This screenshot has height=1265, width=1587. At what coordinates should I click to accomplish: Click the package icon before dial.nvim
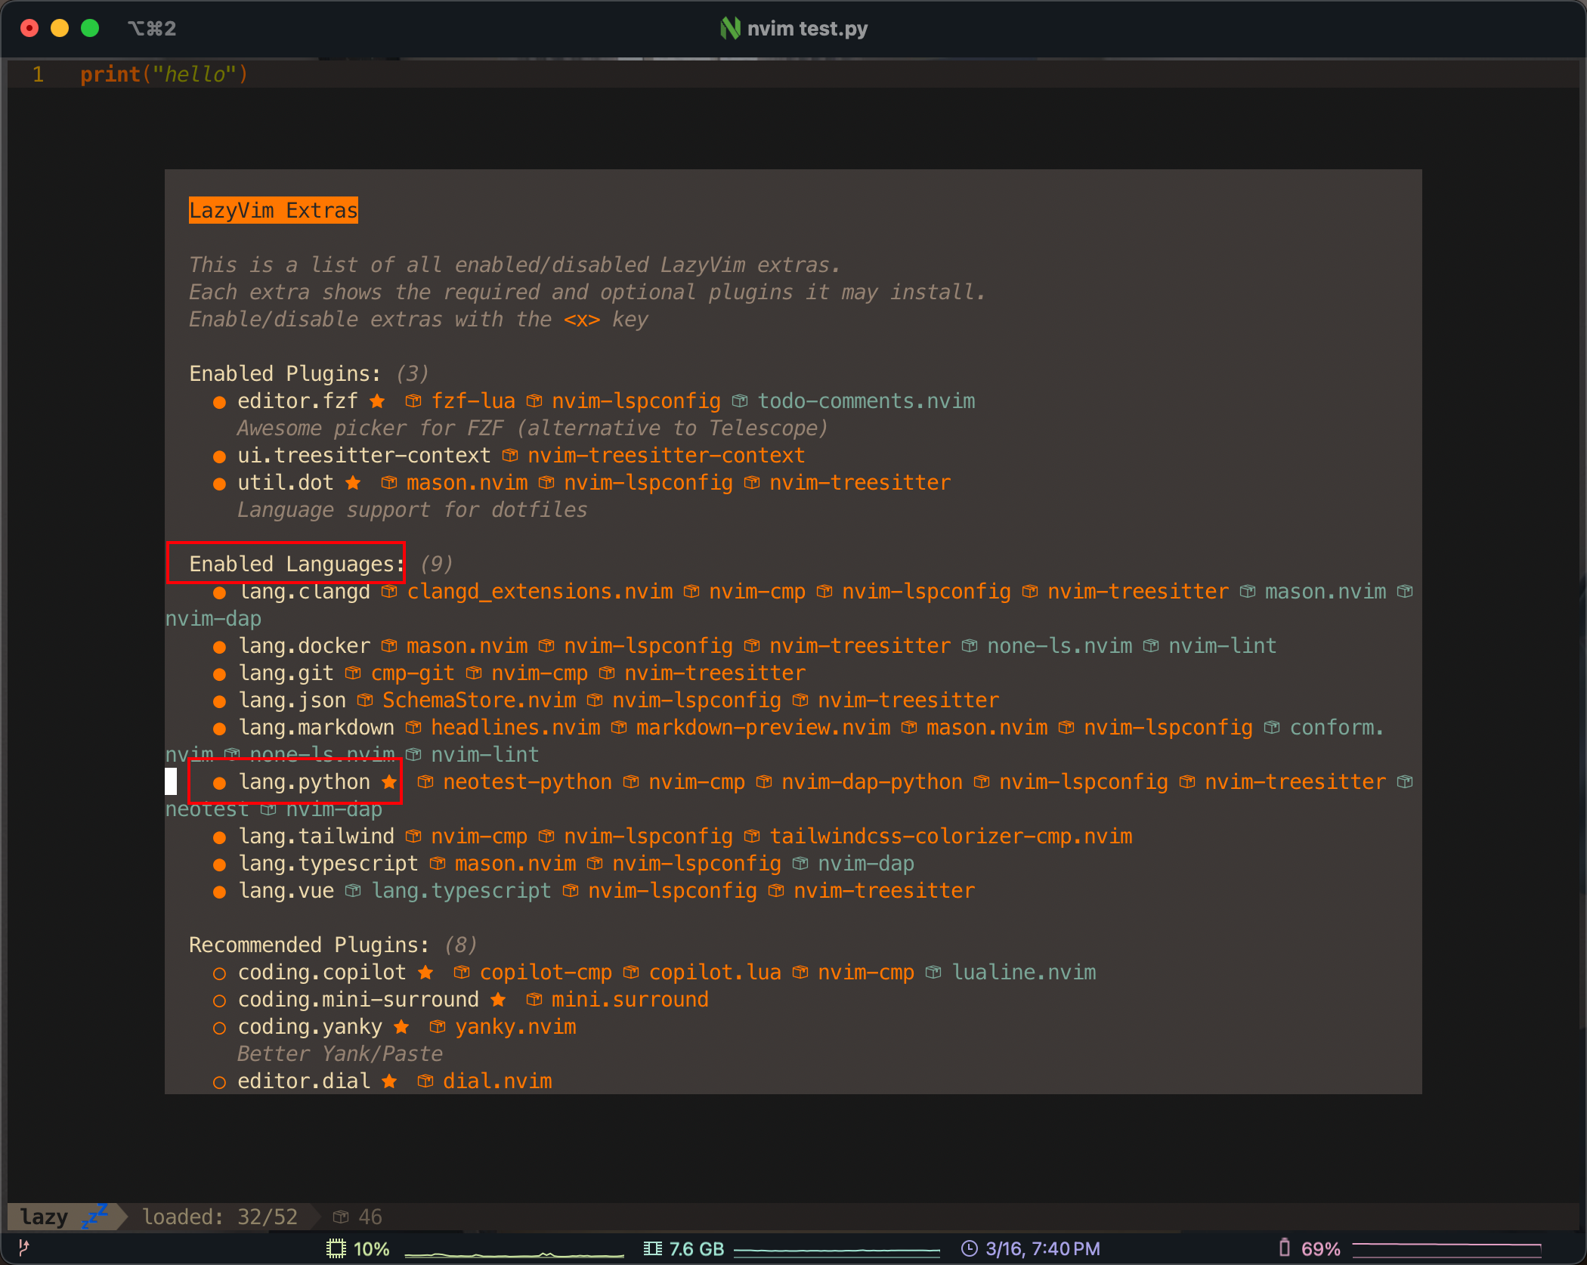coord(425,1081)
